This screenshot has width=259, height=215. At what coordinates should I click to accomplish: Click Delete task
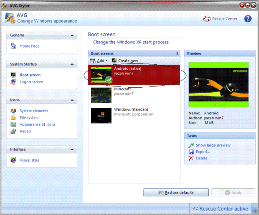[201, 158]
